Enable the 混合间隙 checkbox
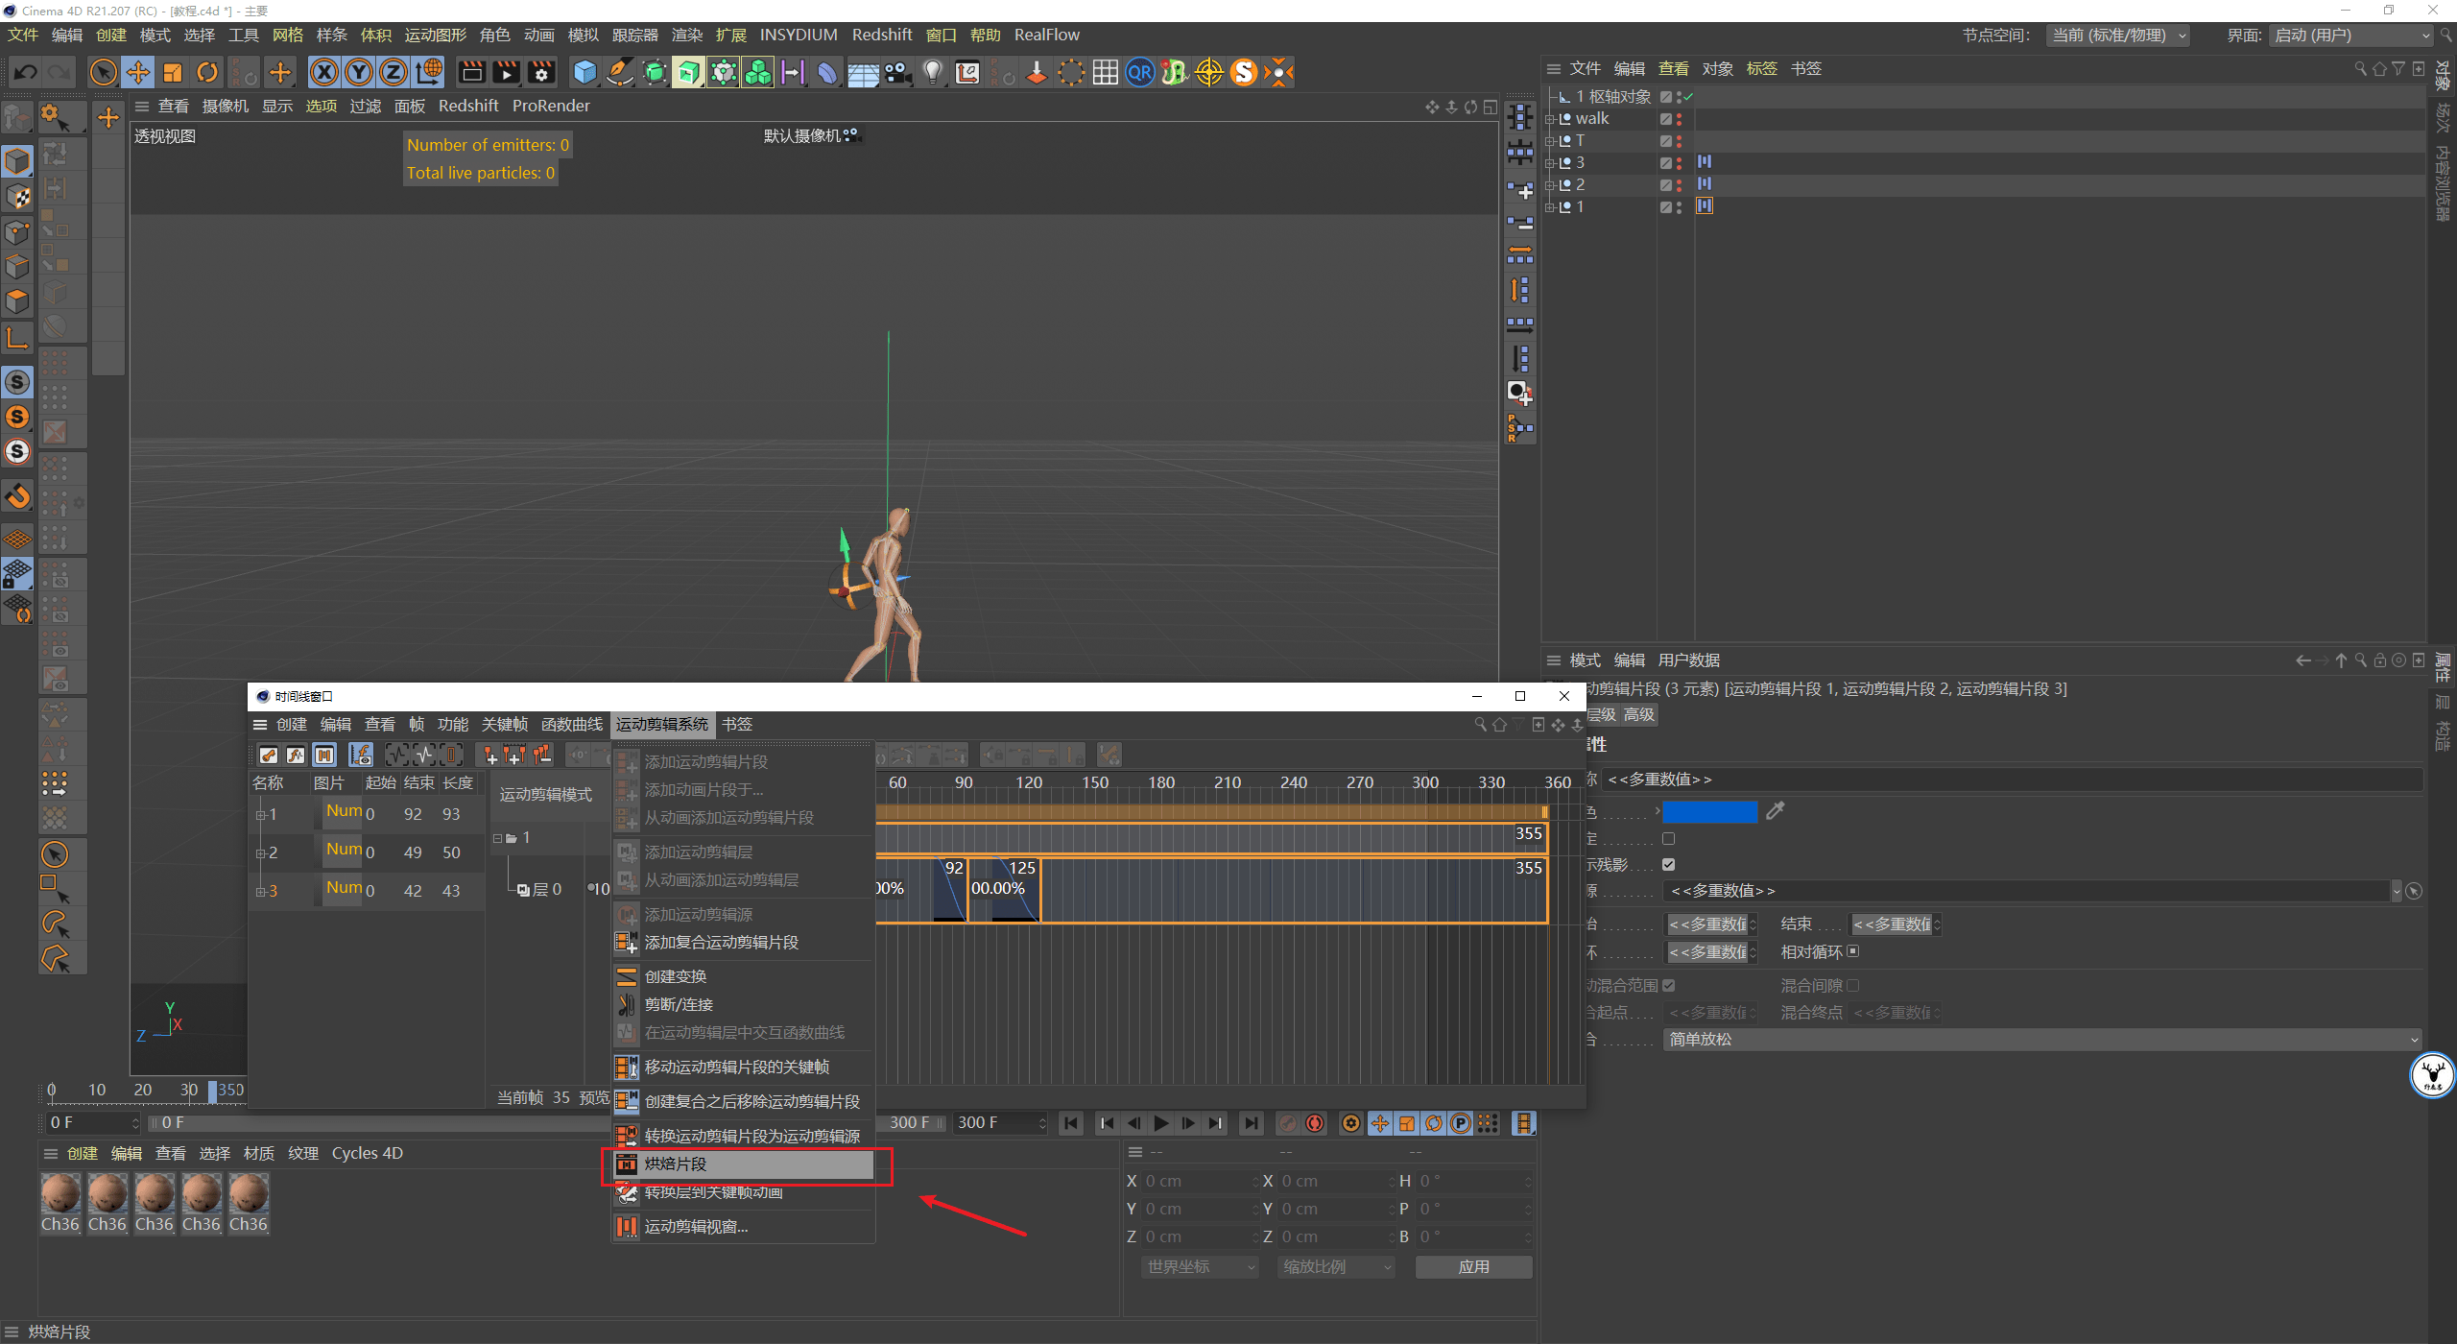Viewport: 2457px width, 1344px height. [x=1853, y=985]
